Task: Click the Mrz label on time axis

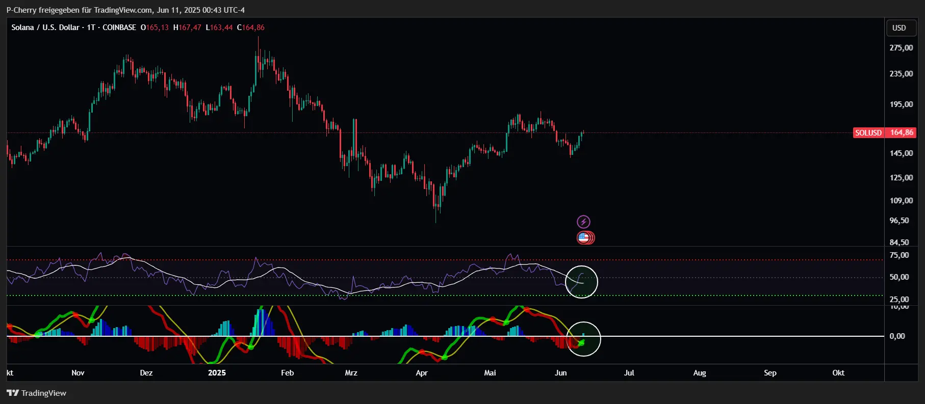Action: coord(351,373)
